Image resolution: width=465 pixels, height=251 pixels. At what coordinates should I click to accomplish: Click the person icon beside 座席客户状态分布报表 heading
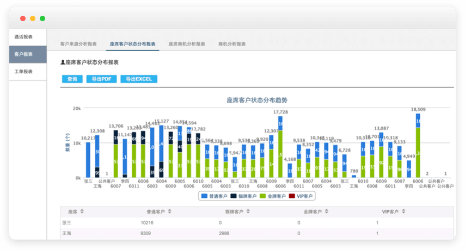[63, 63]
